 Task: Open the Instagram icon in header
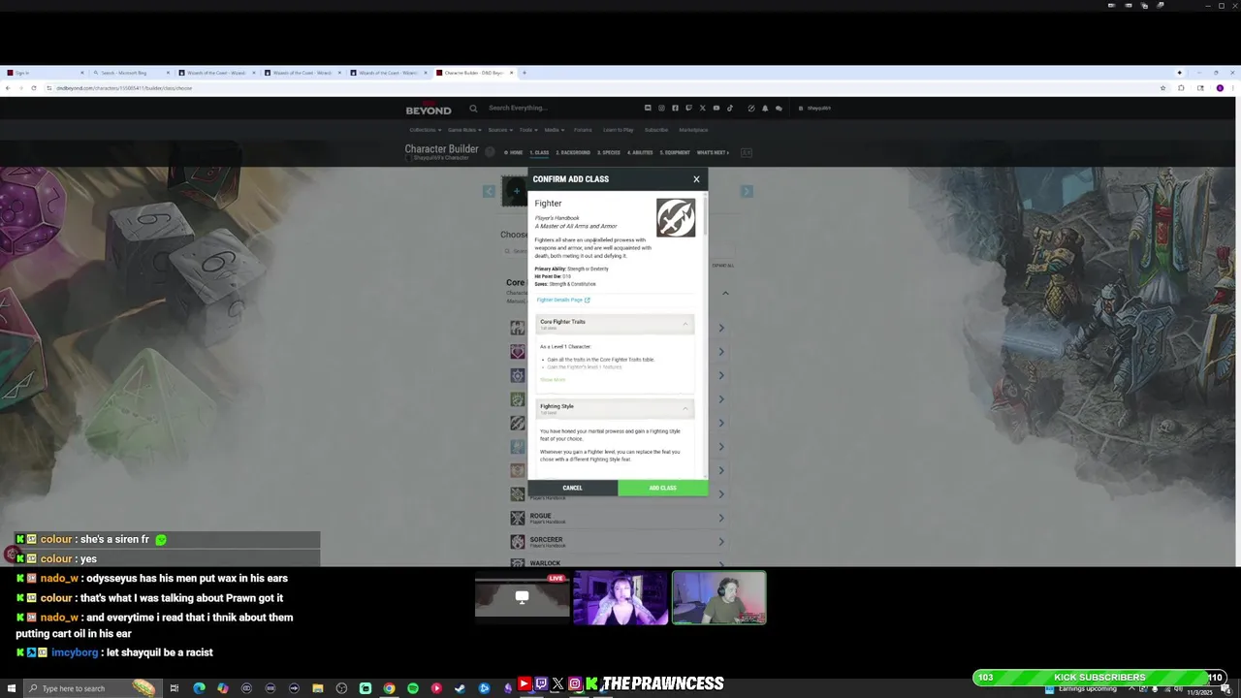[661, 109]
